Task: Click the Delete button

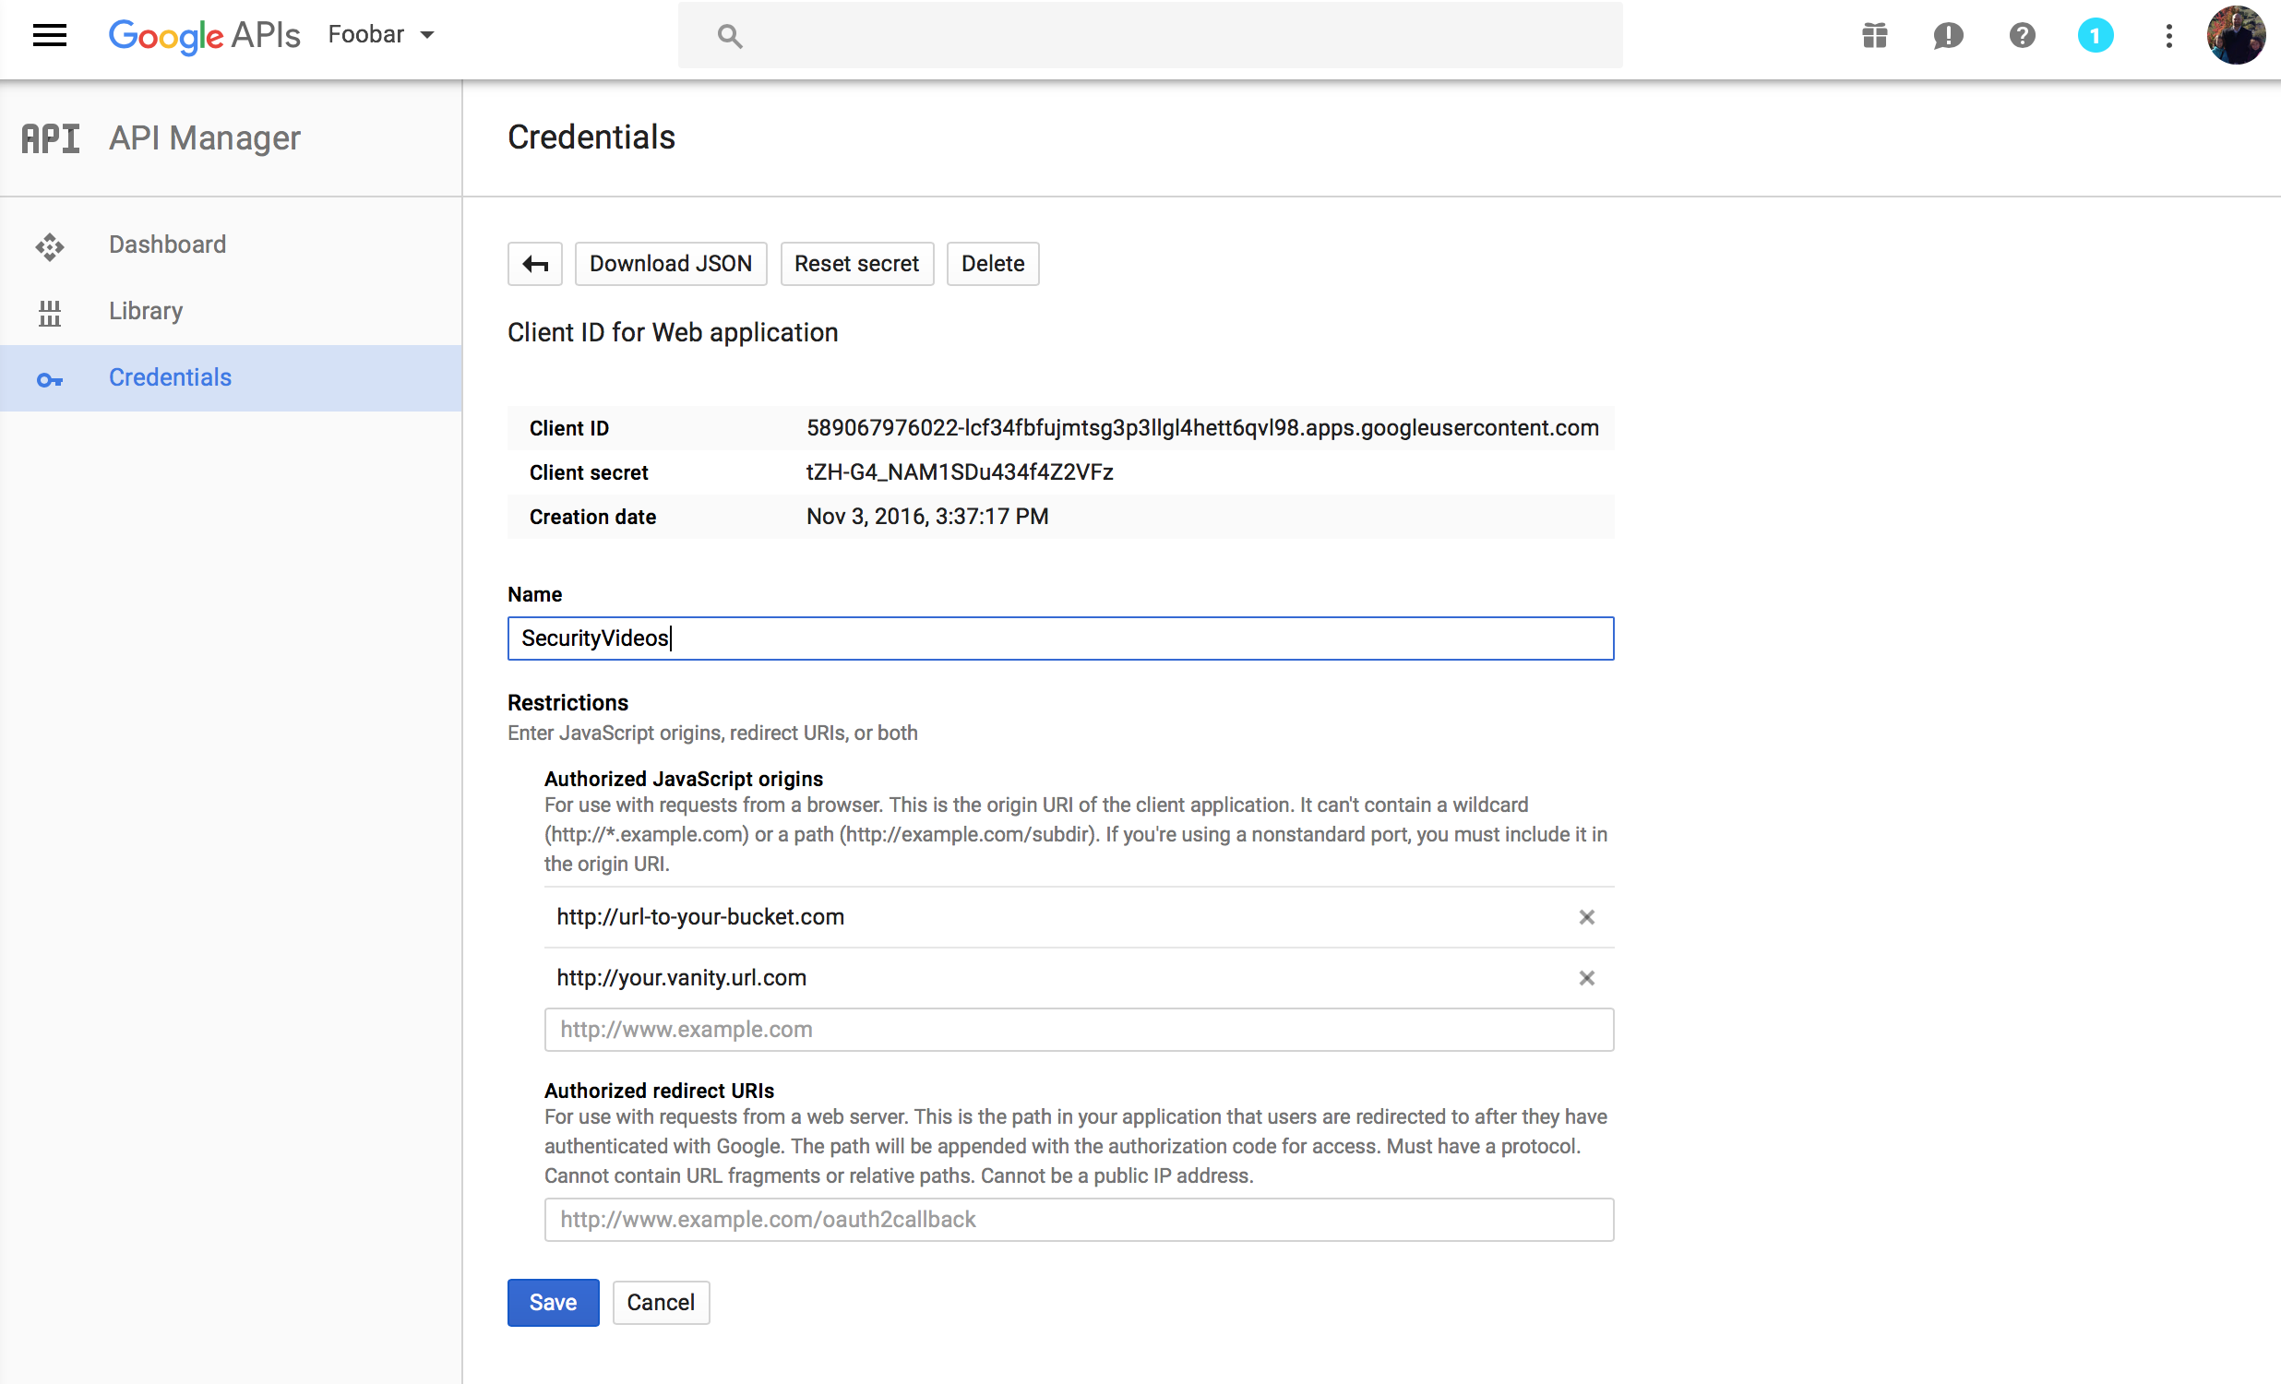Action: coord(992,264)
